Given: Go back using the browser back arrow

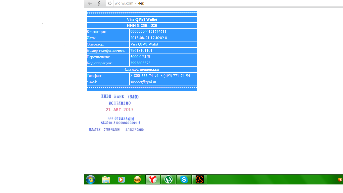Looking at the screenshot, I should click(90, 3).
